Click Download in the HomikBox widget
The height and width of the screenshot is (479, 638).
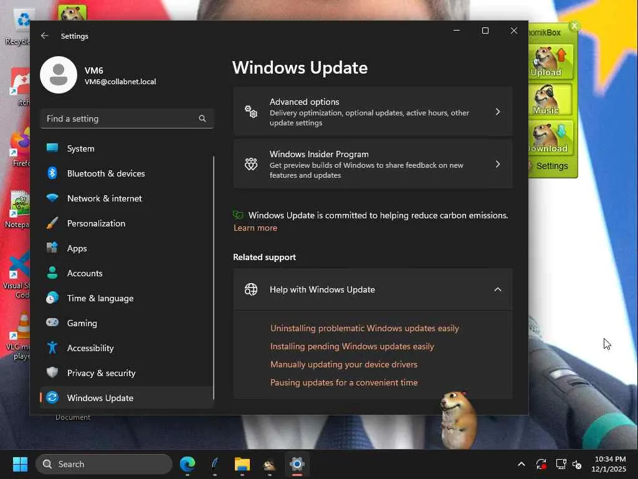click(551, 138)
